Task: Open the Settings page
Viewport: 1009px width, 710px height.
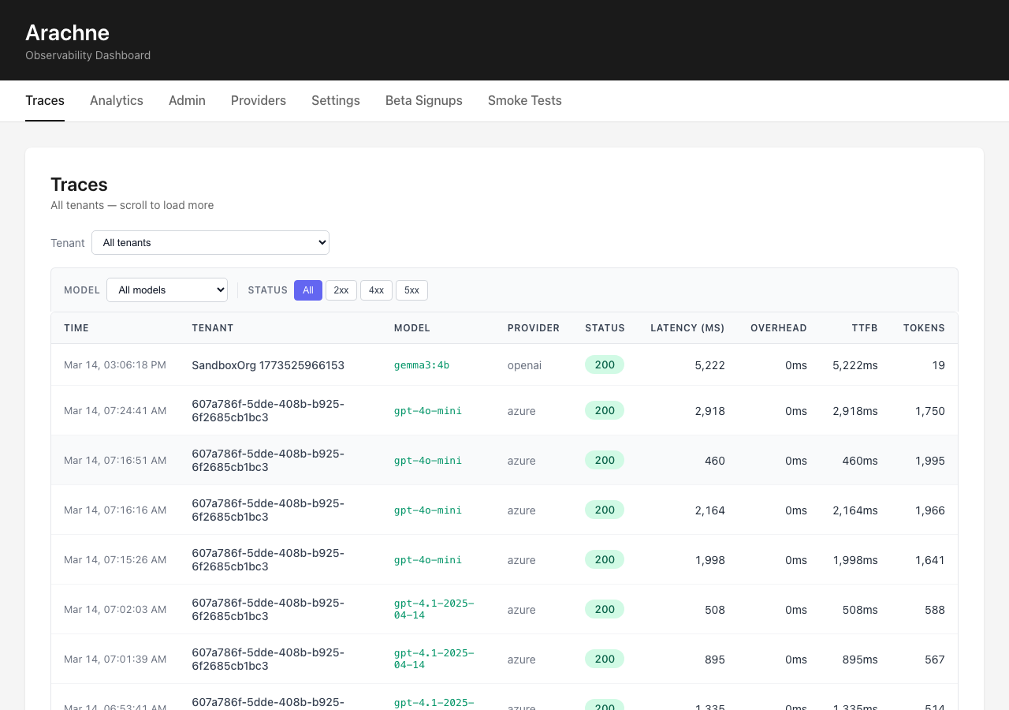Action: click(x=335, y=100)
